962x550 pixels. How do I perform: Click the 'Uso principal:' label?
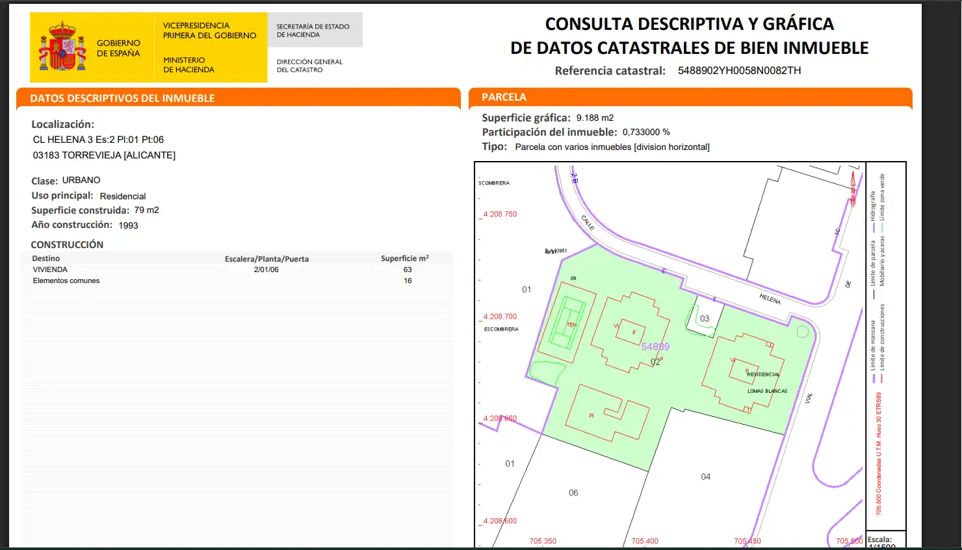tap(62, 195)
